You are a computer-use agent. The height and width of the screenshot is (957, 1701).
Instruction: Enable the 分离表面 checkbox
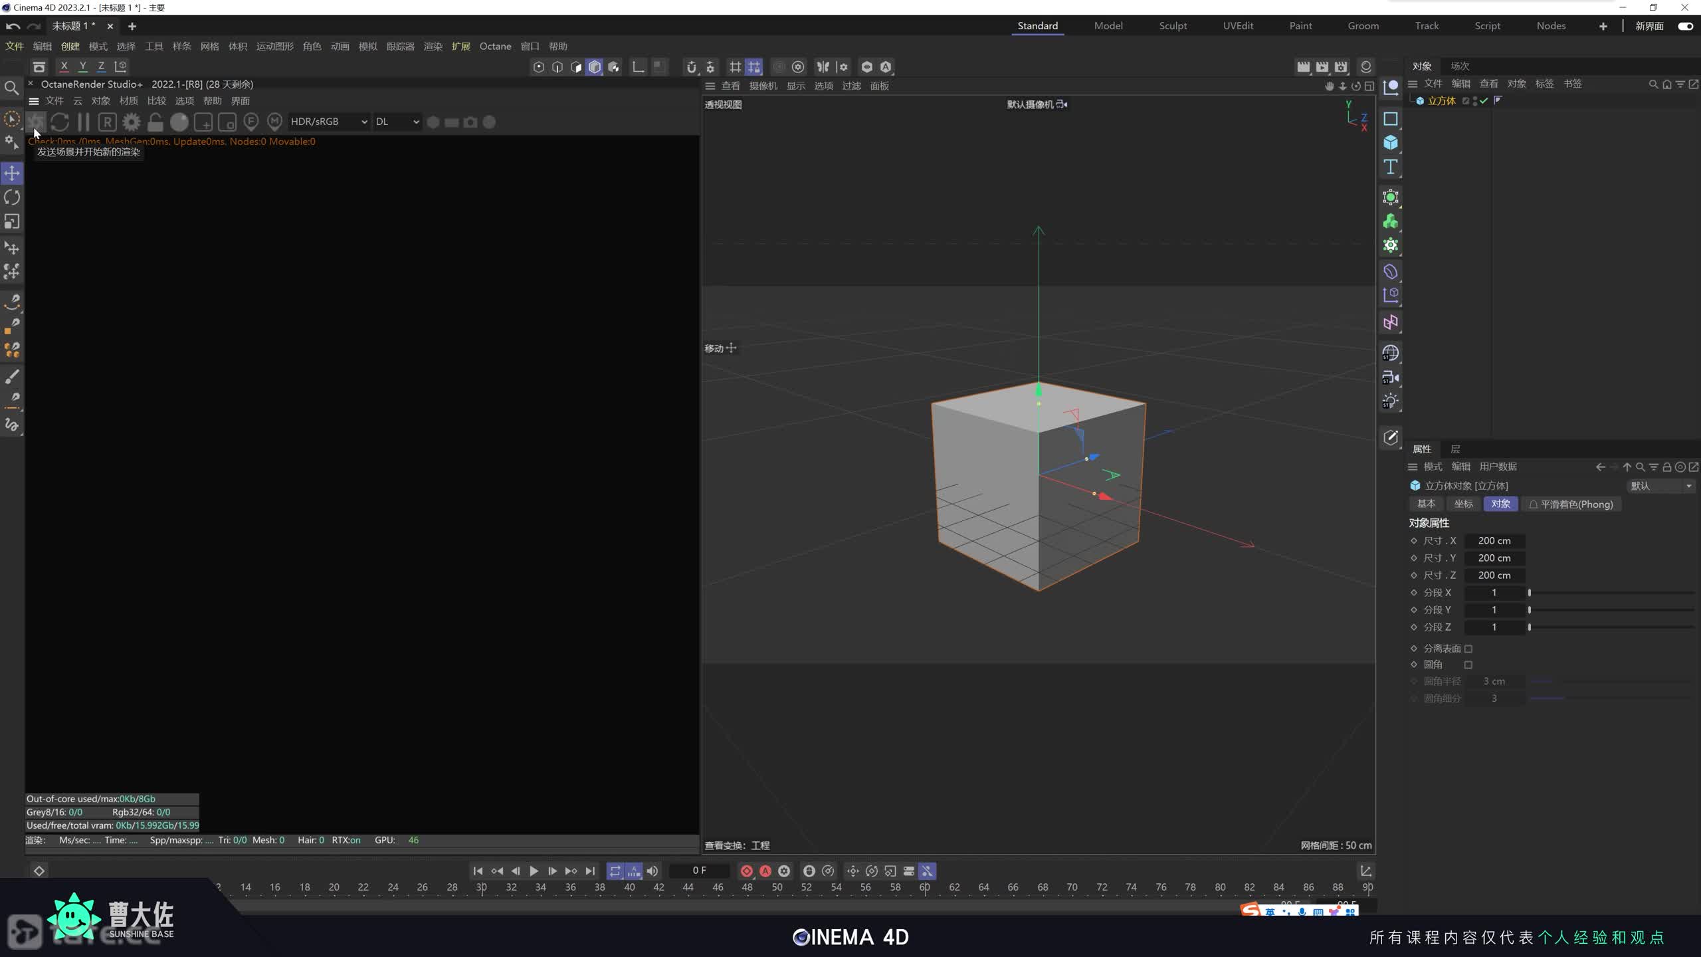[x=1468, y=649]
